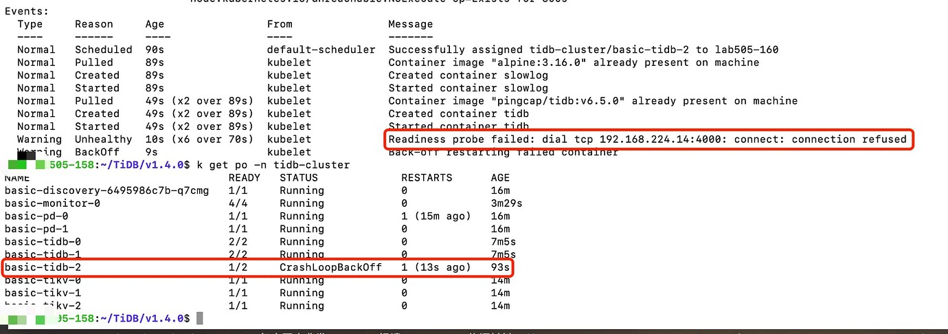The image size is (948, 334).
Task: Click the basic-discovery-6495986c7b-q7cmg pod name
Action: point(106,190)
